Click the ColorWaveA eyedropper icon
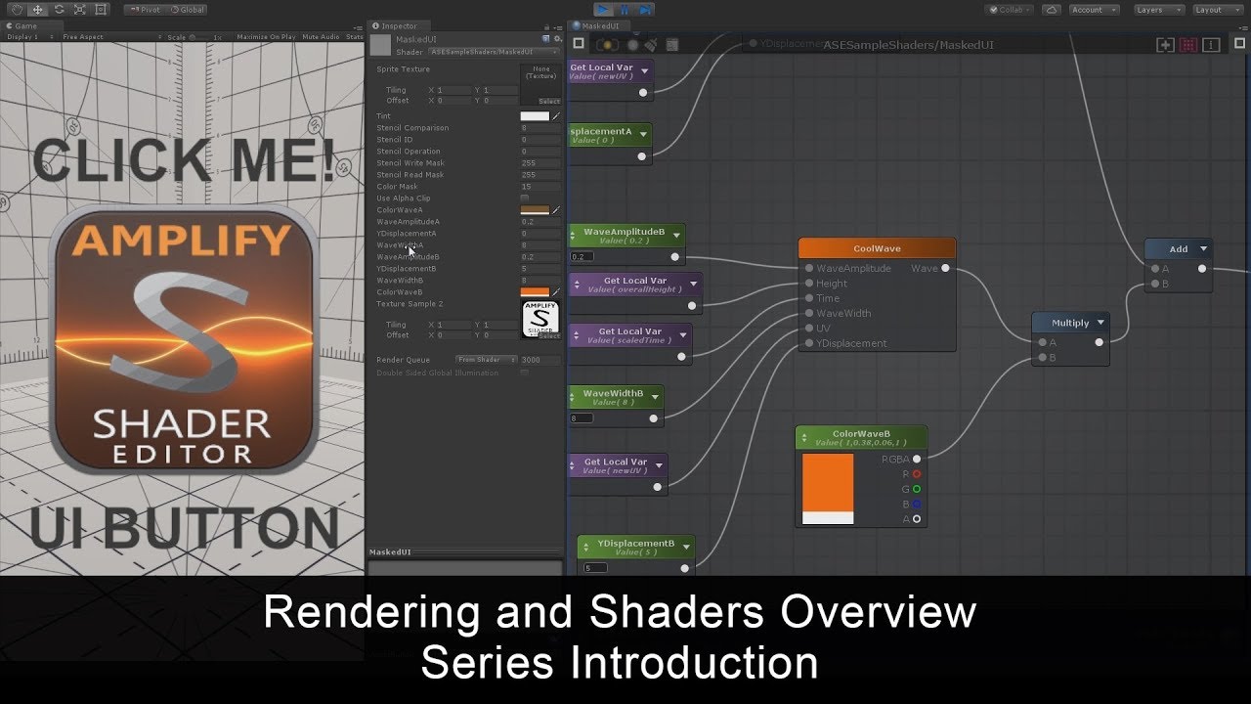 [556, 210]
